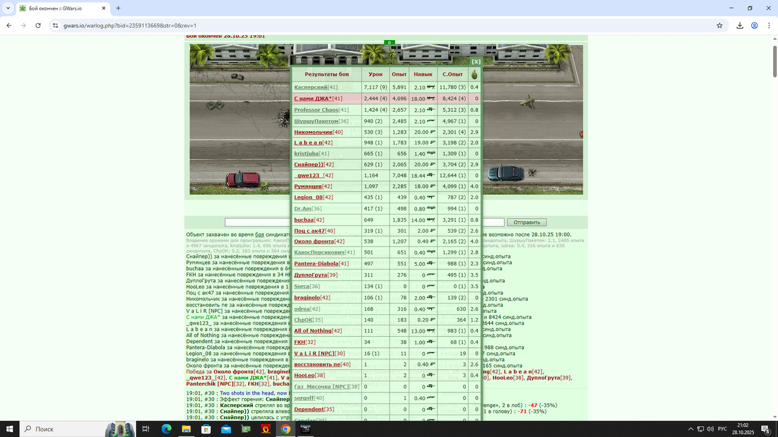Click weapon icon in buchaa row
Screen dimensions: 778x437
[x=431, y=220]
